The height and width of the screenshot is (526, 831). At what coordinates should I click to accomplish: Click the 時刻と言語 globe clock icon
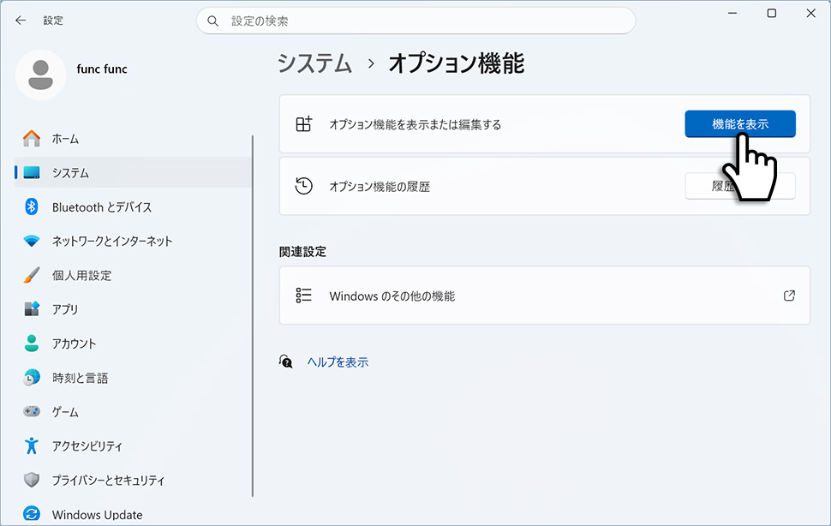tap(32, 377)
